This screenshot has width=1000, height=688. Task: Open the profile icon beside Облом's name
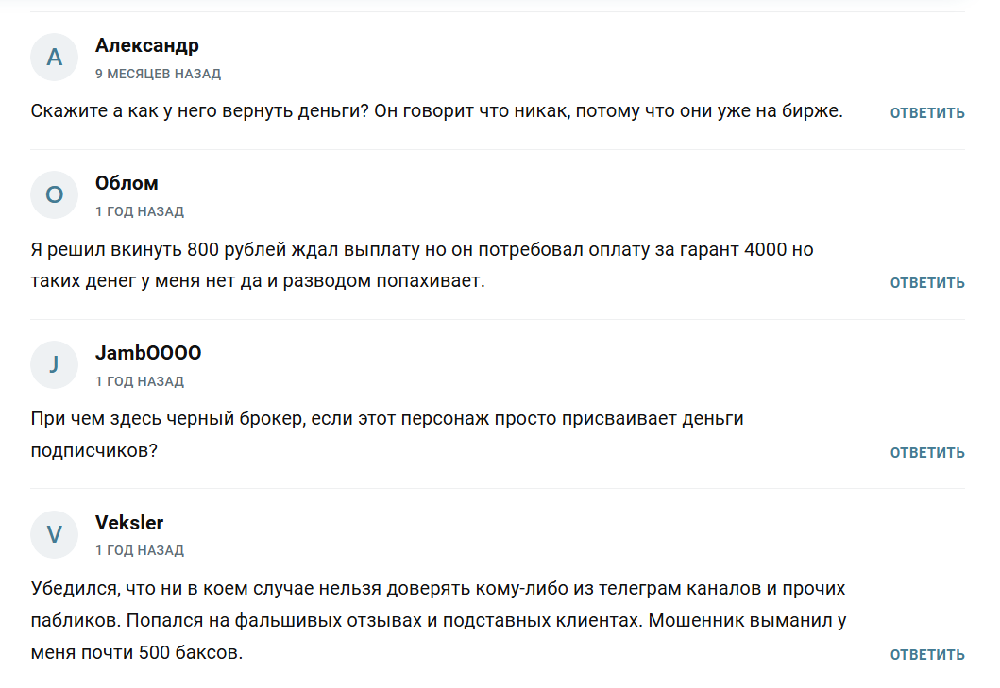pyautogui.click(x=54, y=194)
